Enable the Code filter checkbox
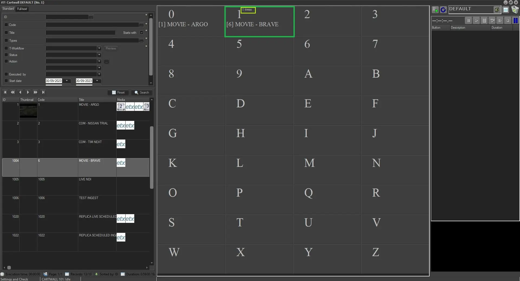Screen dimensions: 520x281 coord(6,25)
